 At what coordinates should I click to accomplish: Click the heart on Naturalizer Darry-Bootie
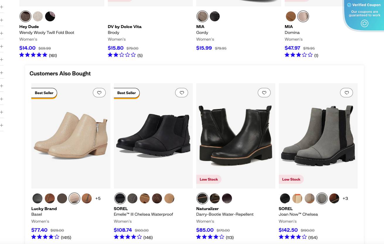click(264, 93)
